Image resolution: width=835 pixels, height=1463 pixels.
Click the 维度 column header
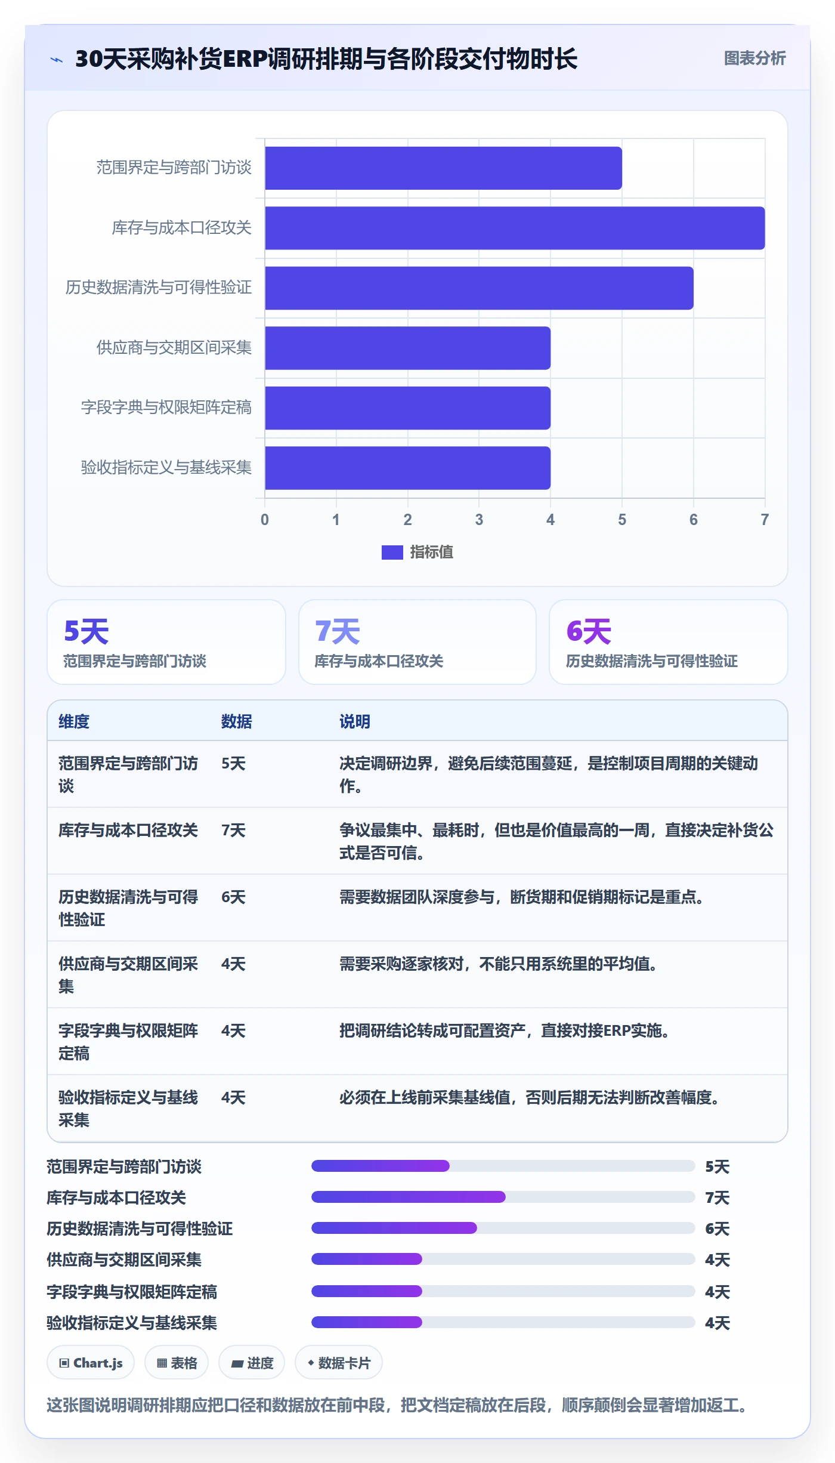74,721
